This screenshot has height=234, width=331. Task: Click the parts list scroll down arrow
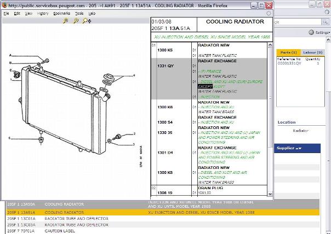tap(270, 194)
